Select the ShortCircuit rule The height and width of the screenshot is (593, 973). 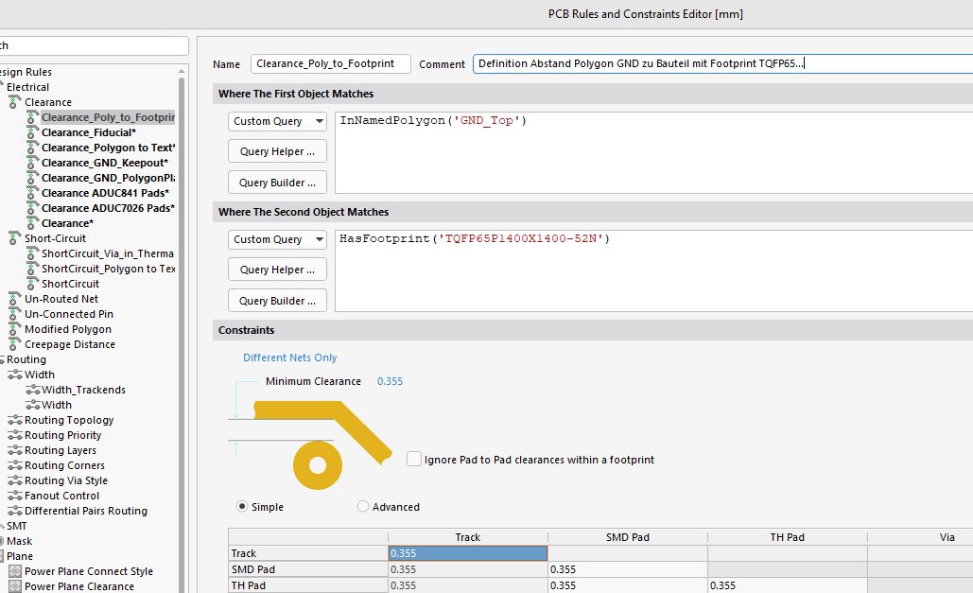point(70,284)
